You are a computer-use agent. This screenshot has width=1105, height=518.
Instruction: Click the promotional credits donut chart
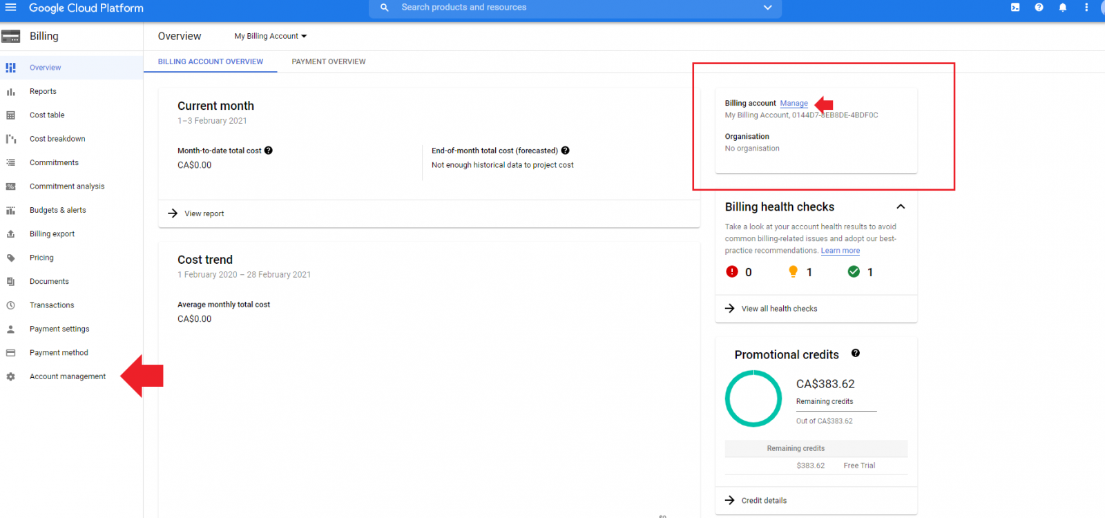(753, 399)
